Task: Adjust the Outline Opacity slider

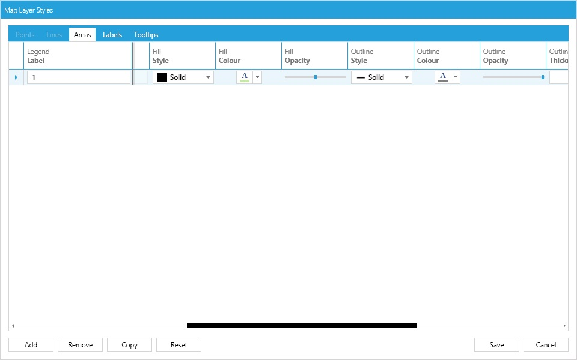Action: [x=543, y=77]
